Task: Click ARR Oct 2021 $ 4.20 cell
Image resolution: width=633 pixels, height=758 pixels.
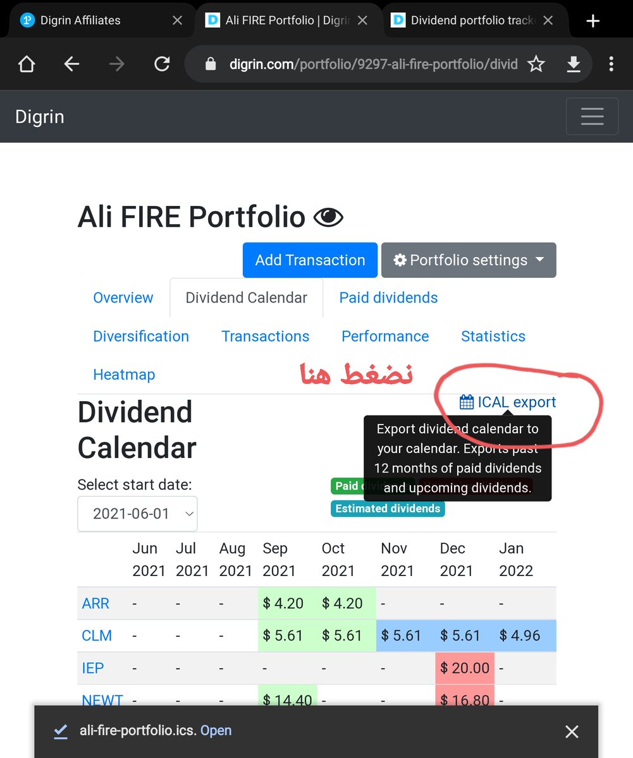Action: tap(347, 603)
